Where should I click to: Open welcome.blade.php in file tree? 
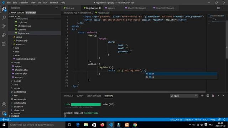click(25, 59)
